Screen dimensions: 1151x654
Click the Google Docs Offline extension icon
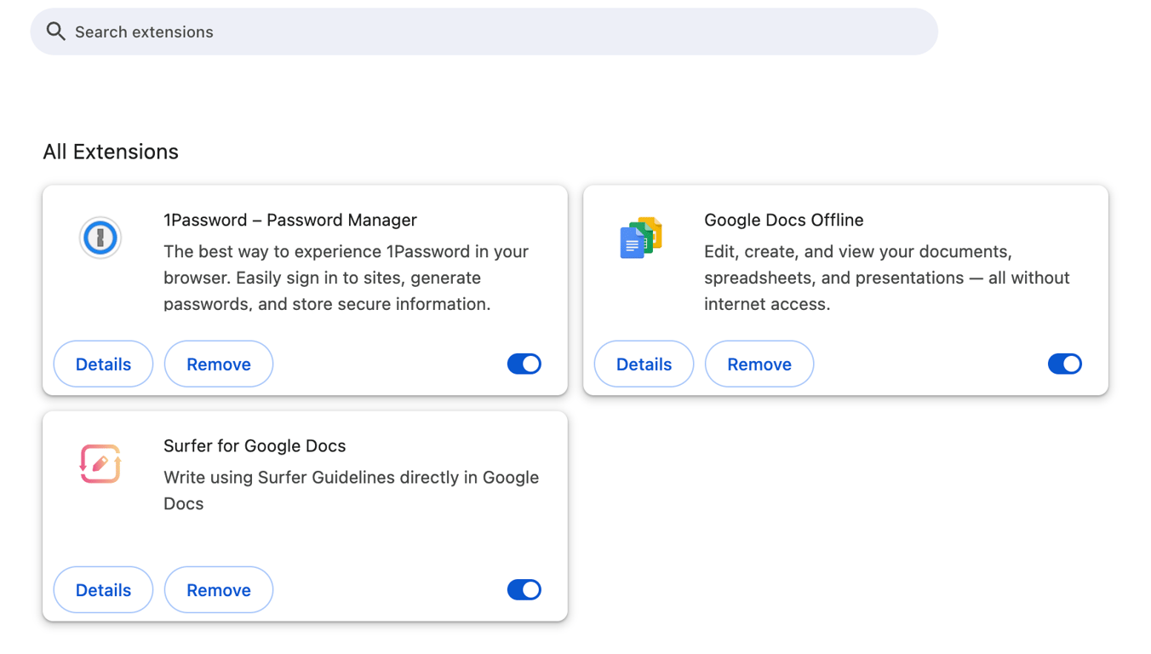(x=640, y=238)
